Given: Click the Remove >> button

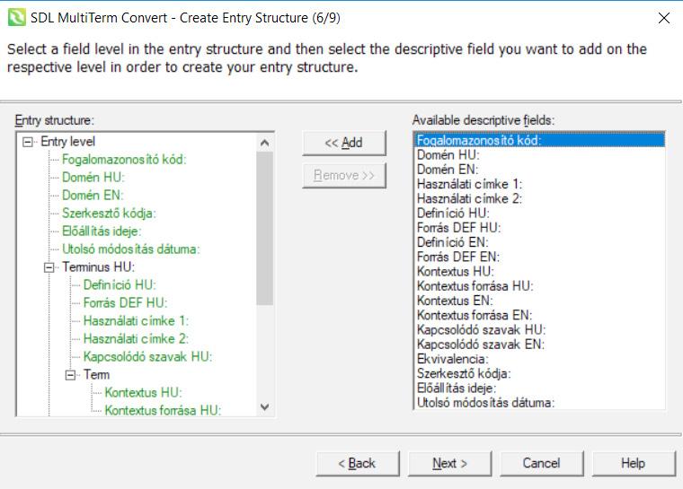Looking at the screenshot, I should (x=343, y=175).
